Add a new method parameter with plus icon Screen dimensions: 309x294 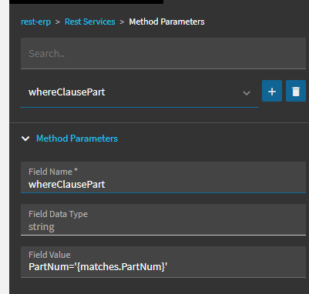click(272, 91)
